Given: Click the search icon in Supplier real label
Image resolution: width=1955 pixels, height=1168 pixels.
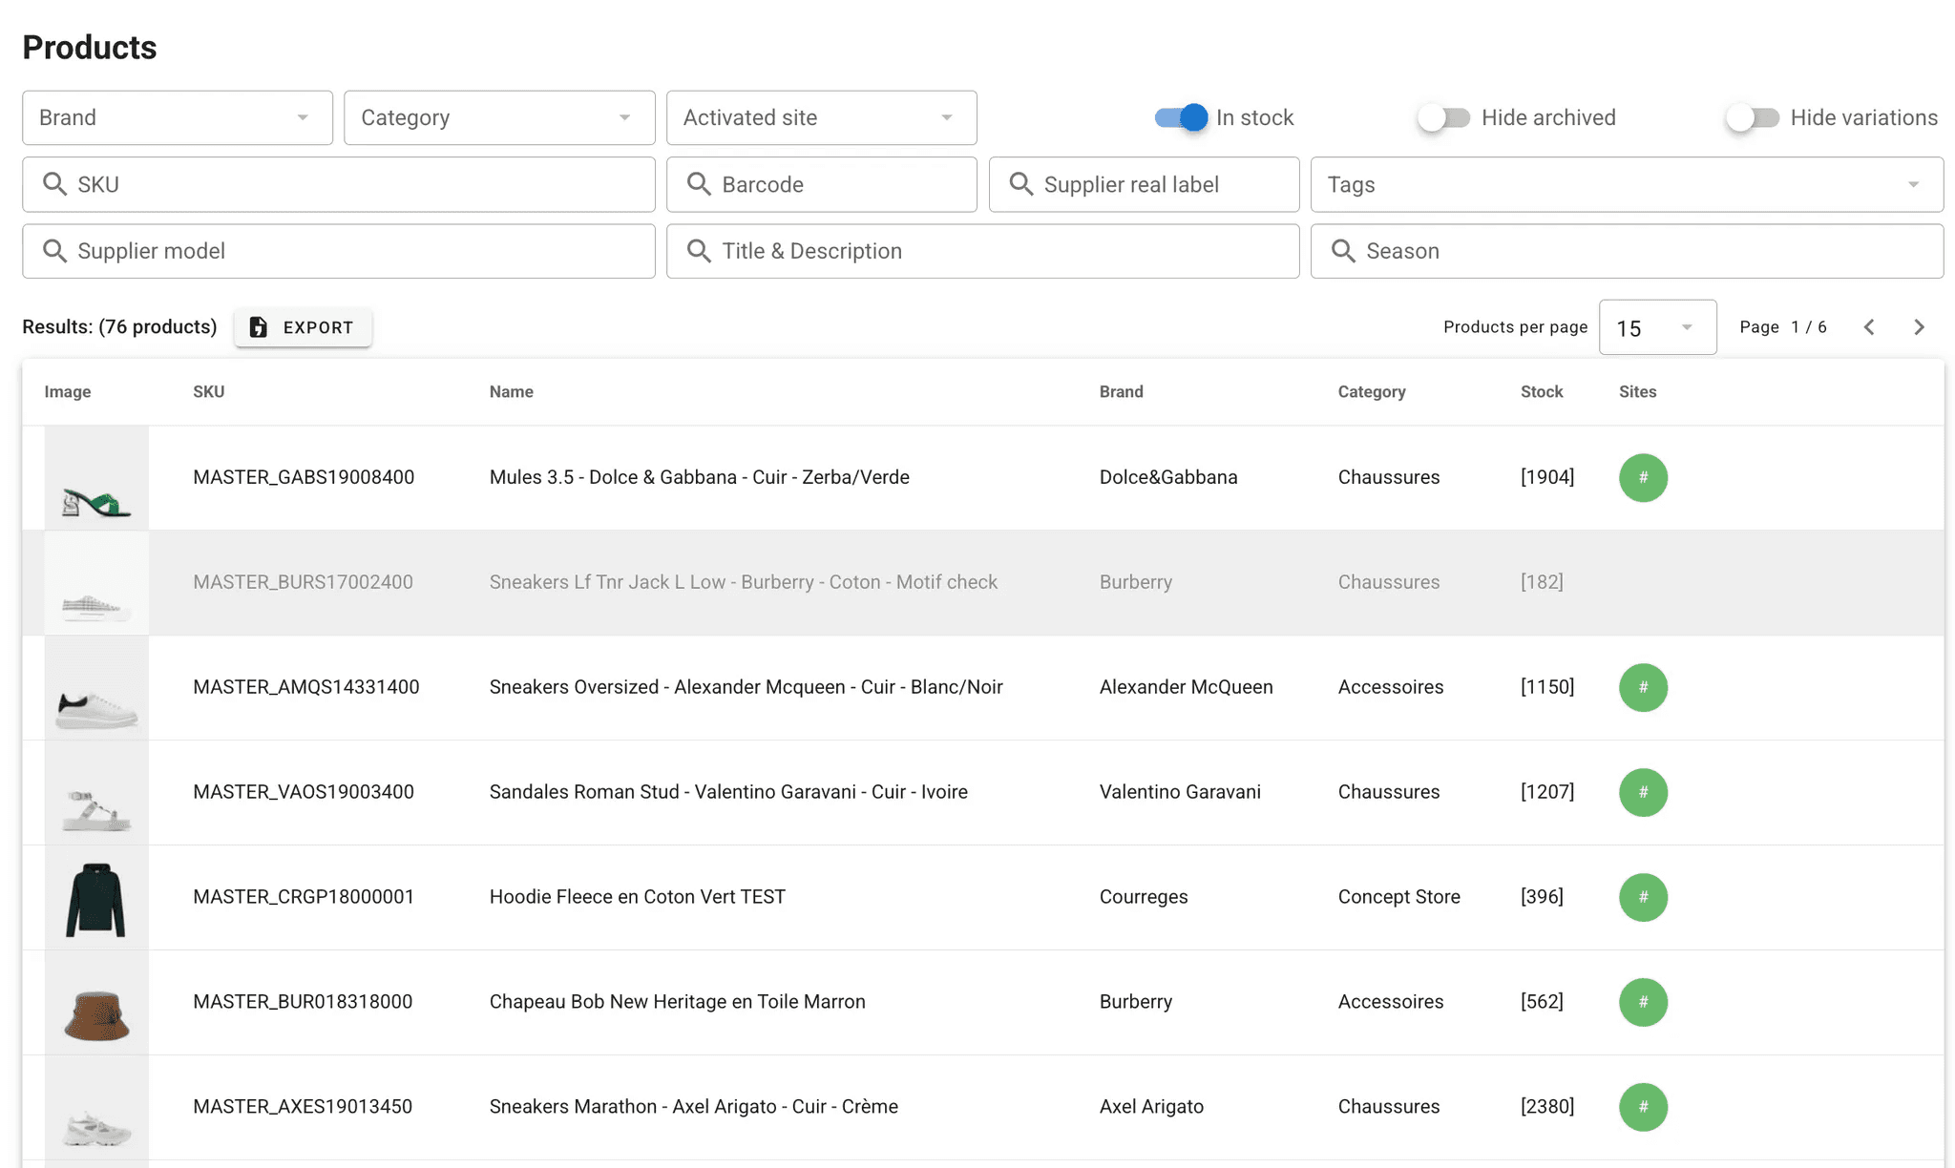Looking at the screenshot, I should coord(1021,184).
